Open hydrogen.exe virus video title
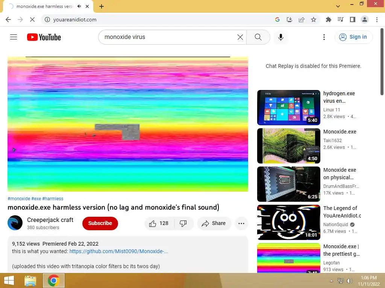The width and height of the screenshot is (385, 288). 339,97
